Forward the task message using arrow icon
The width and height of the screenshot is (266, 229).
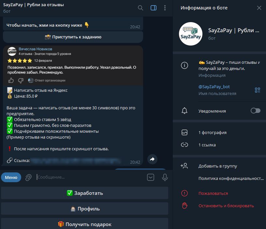pyautogui.click(x=152, y=159)
